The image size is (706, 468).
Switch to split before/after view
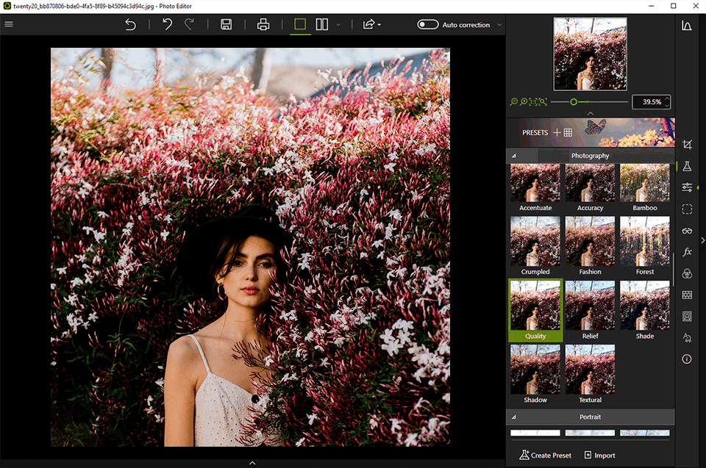(x=322, y=24)
